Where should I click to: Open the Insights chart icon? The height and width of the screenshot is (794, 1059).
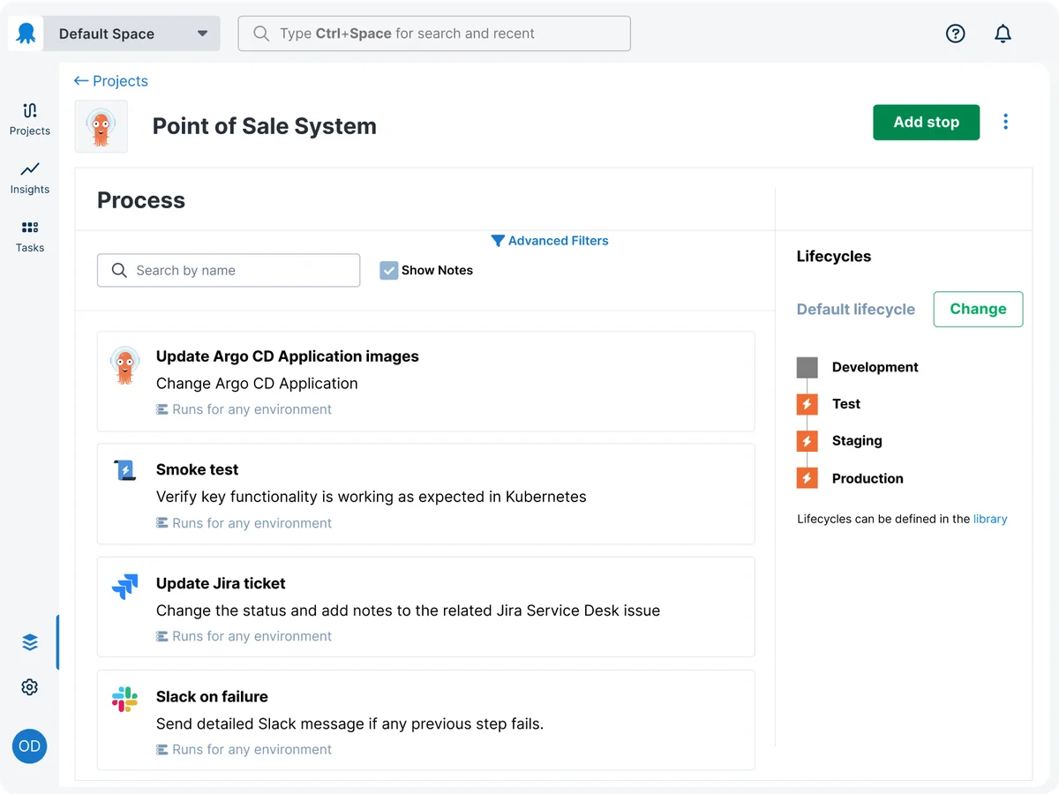(x=30, y=169)
